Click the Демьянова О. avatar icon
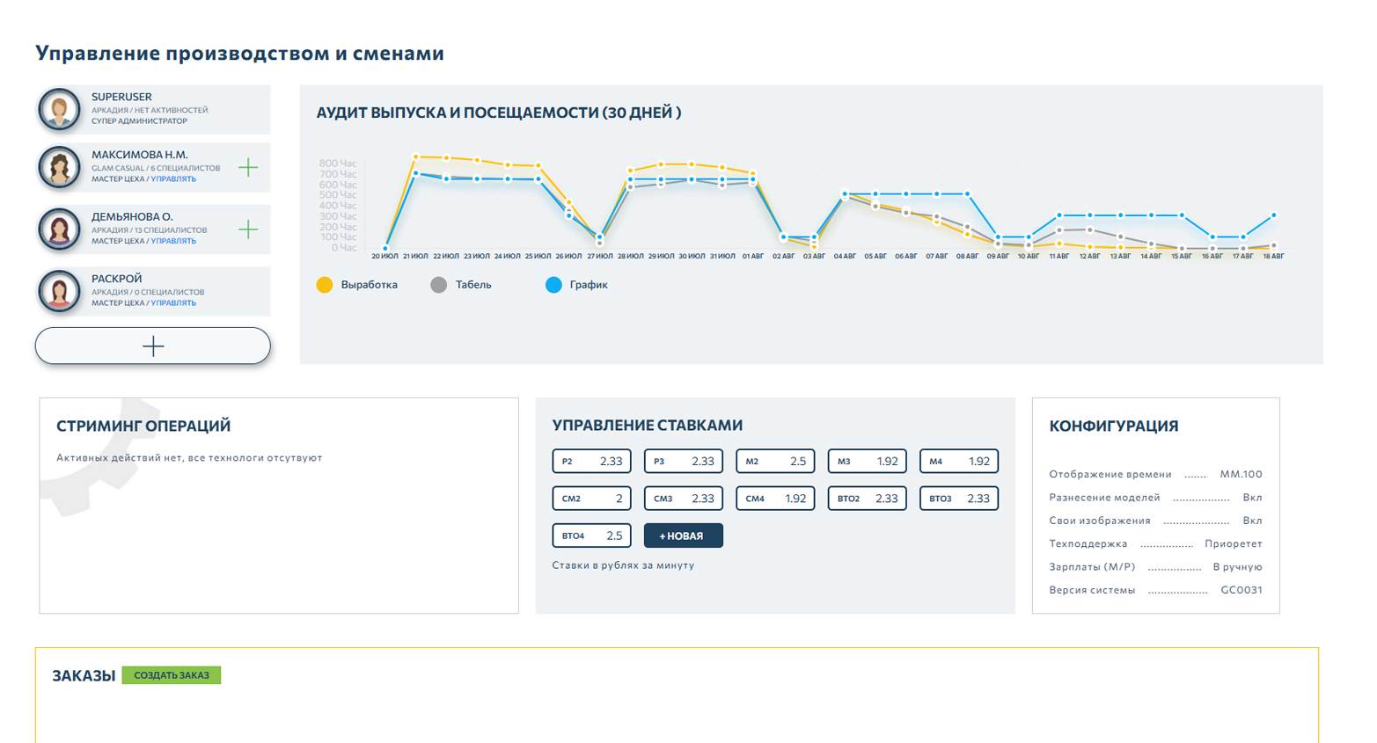This screenshot has width=1377, height=743. point(60,229)
